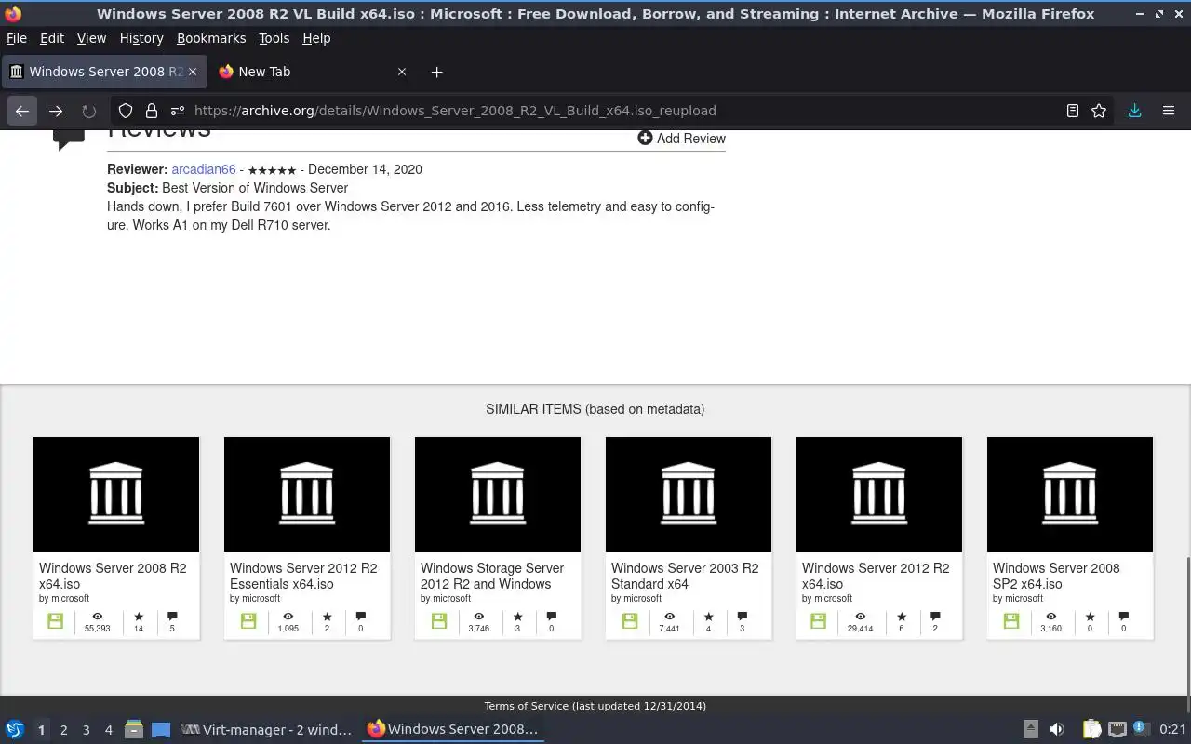Viewport: 1191px width, 744px height.
Task: Open the Edit menu
Action: pos(52,38)
